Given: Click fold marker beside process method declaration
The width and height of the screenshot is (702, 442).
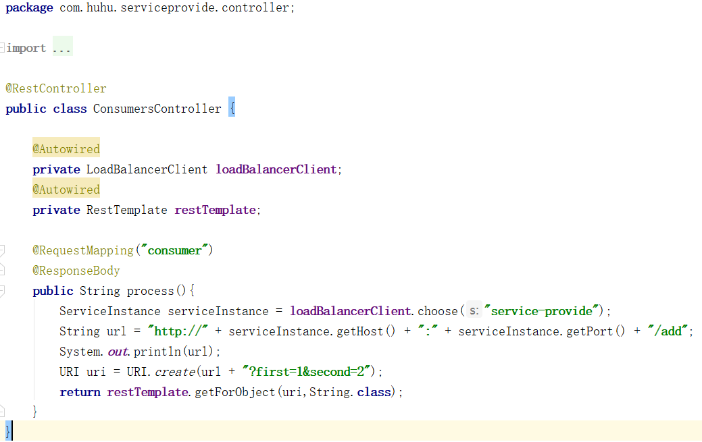Looking at the screenshot, I should (3, 291).
